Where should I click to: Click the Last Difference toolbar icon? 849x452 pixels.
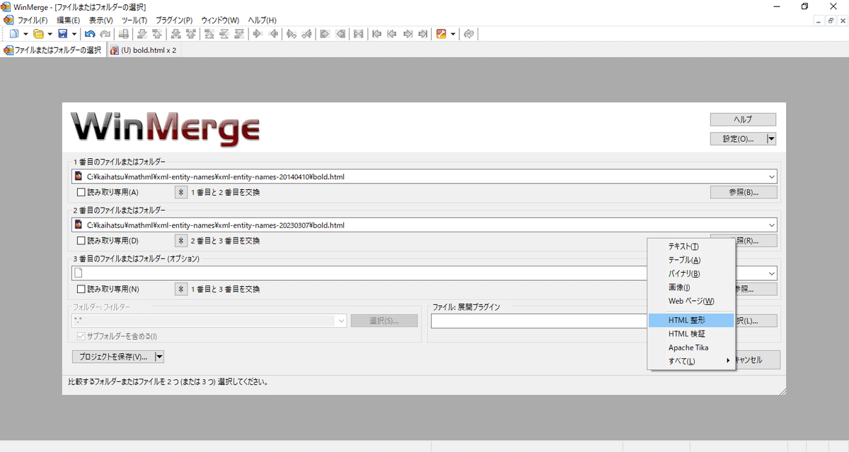[x=240, y=34]
